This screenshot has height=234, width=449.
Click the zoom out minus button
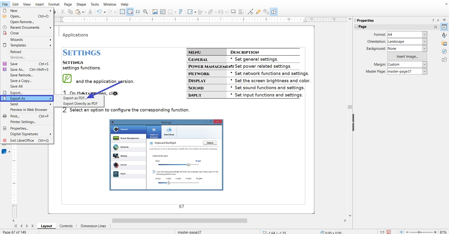(408, 232)
